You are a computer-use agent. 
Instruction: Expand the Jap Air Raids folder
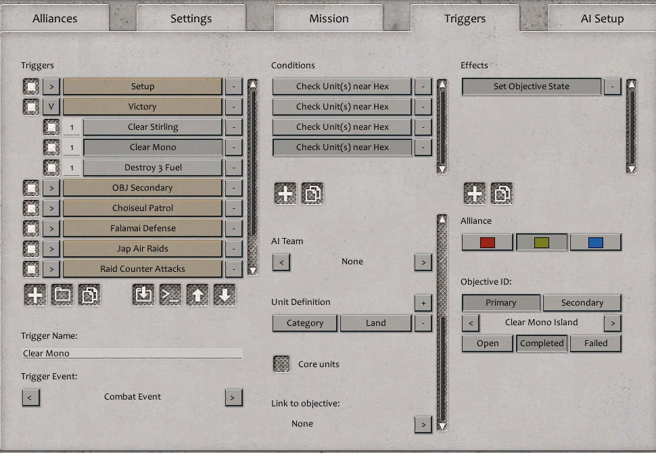pos(51,249)
